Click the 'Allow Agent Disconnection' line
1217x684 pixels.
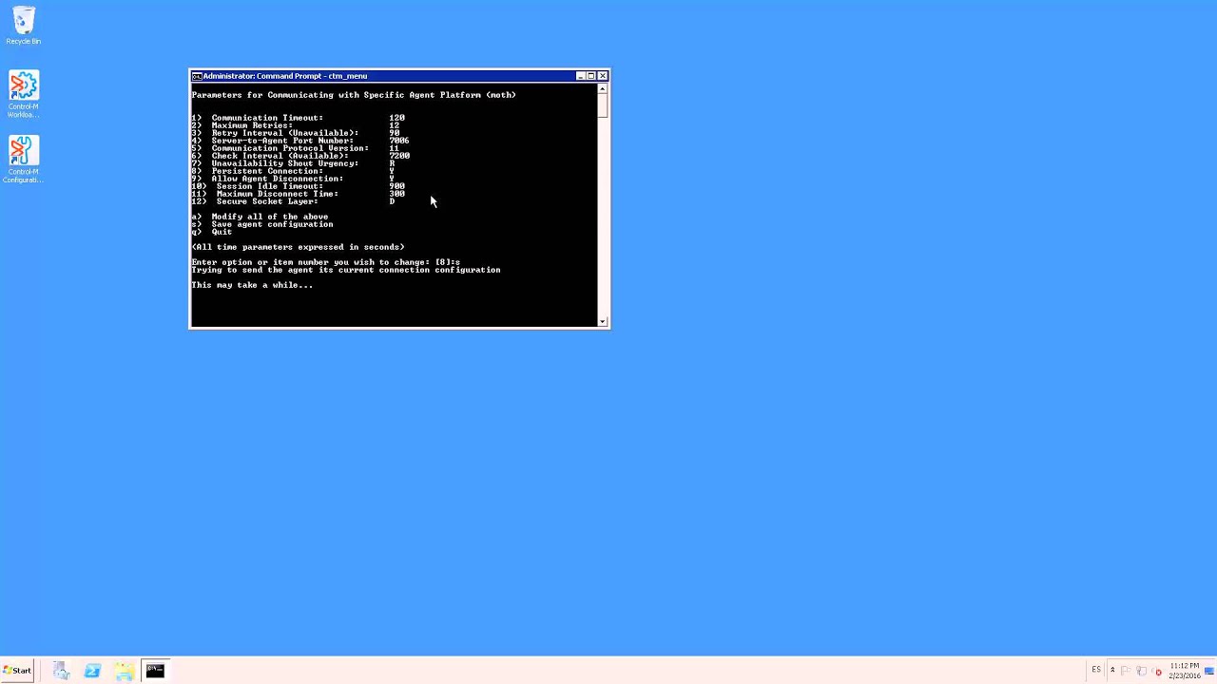293,179
